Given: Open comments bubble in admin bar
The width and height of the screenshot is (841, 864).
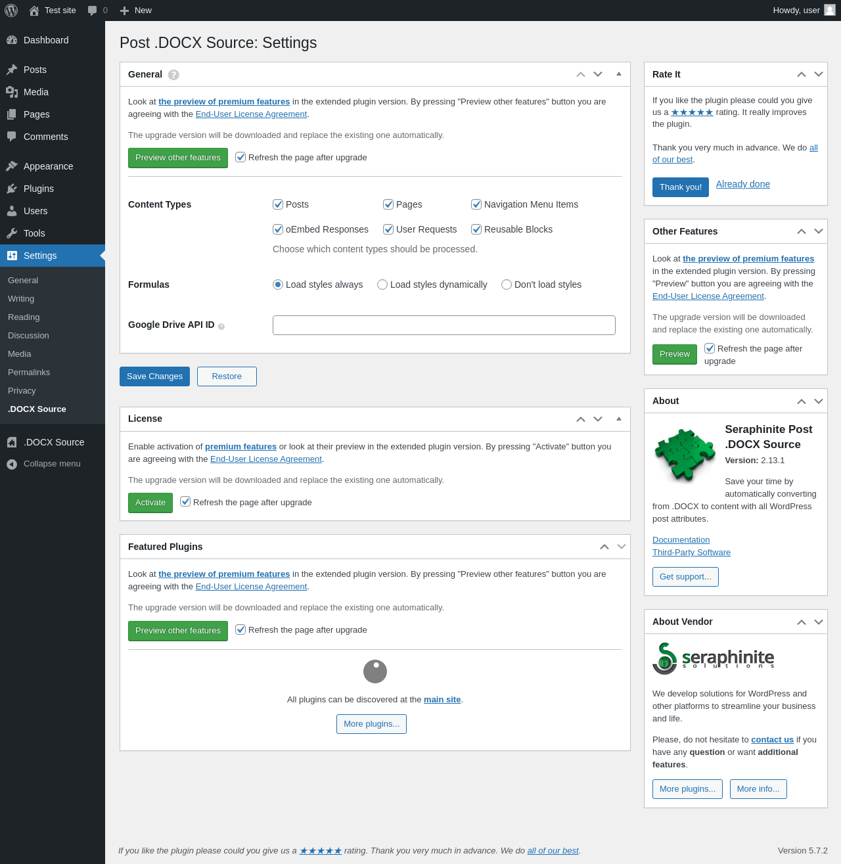Looking at the screenshot, I should coord(93,11).
